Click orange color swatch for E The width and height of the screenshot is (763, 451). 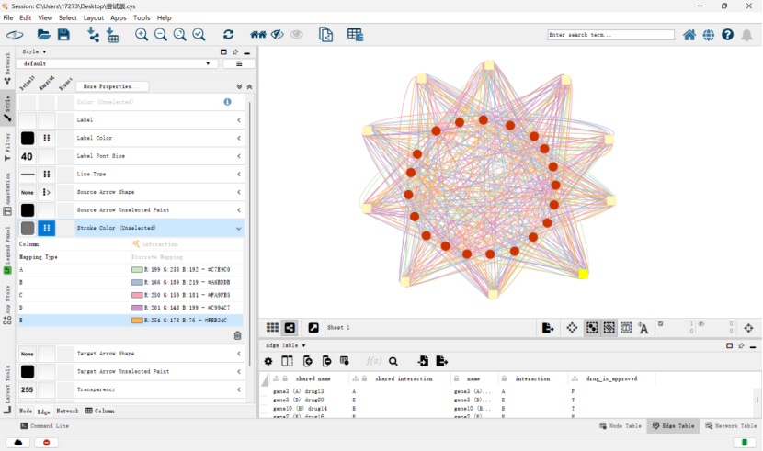click(137, 321)
